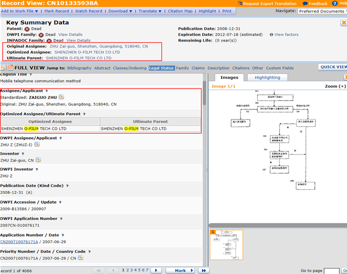This screenshot has width=347, height=274.
Task: Close the Key Summary Data panel
Action: pyautogui.click(x=344, y=23)
